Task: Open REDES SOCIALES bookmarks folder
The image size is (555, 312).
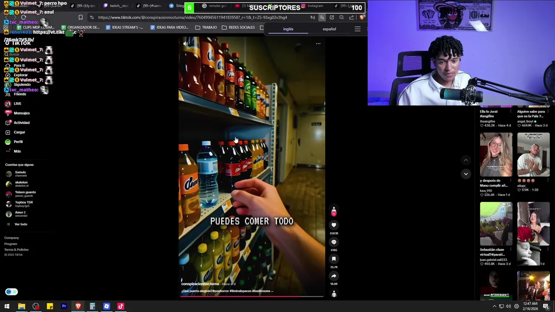Action: (238, 27)
